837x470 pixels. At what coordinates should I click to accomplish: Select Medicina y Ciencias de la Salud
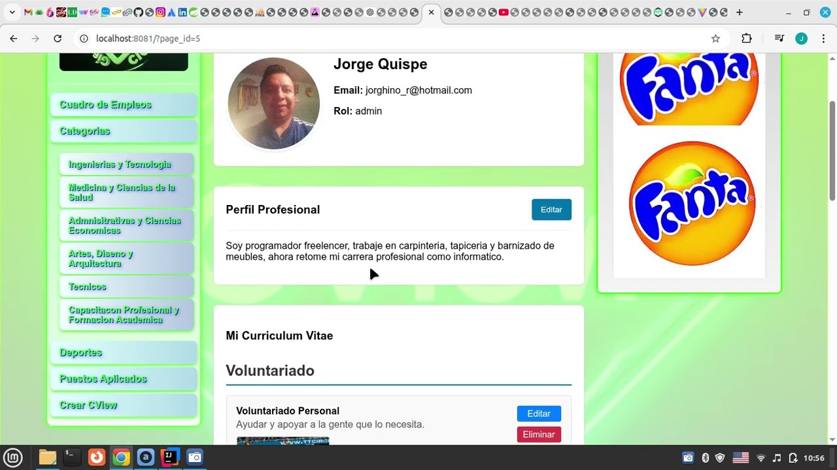pyautogui.click(x=127, y=193)
